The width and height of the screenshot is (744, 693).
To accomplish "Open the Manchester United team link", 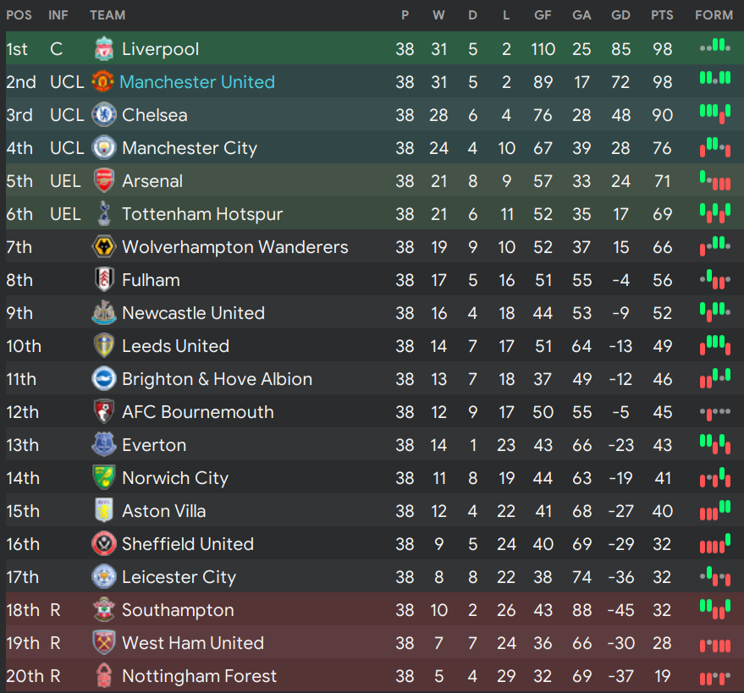I will pyautogui.click(x=197, y=82).
